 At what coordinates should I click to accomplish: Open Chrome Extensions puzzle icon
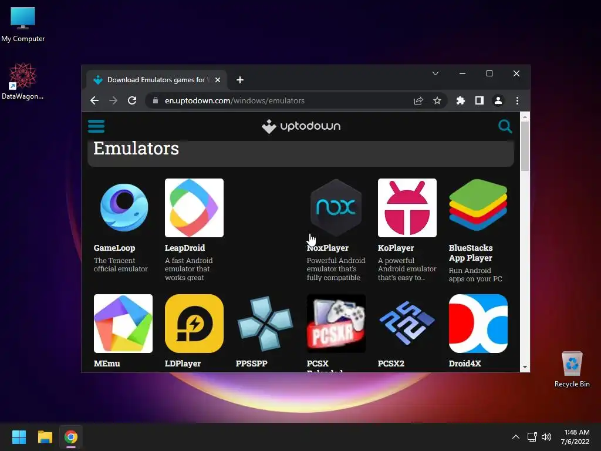click(460, 100)
